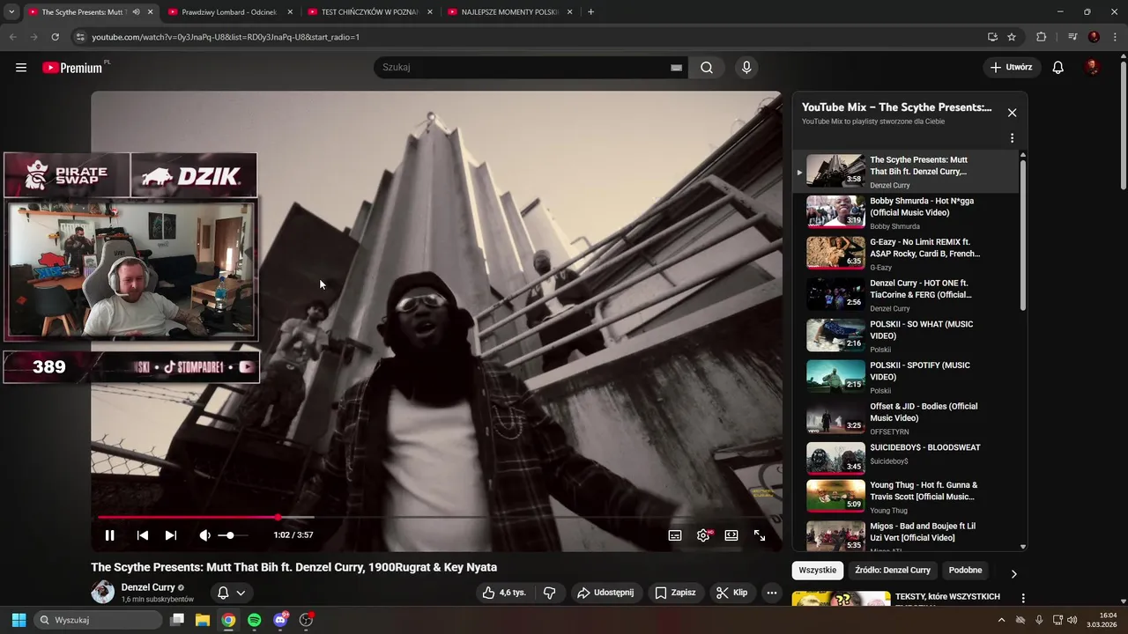Play Offset & JID - Bodies from playlist
This screenshot has width=1128, height=634.
tap(907, 418)
